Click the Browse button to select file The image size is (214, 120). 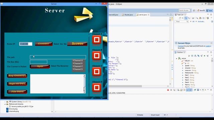coord(77,44)
